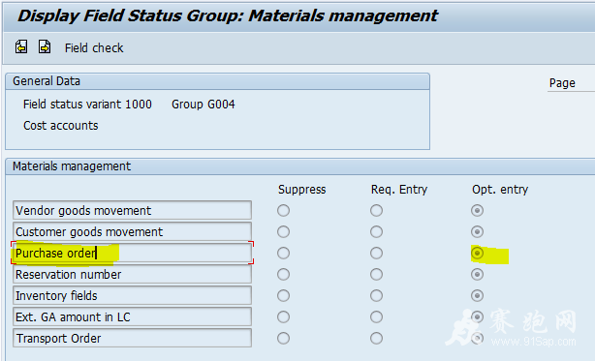The height and width of the screenshot is (361, 595).
Task: Select Suppress for Ext. GA amount in LC
Action: 283,317
